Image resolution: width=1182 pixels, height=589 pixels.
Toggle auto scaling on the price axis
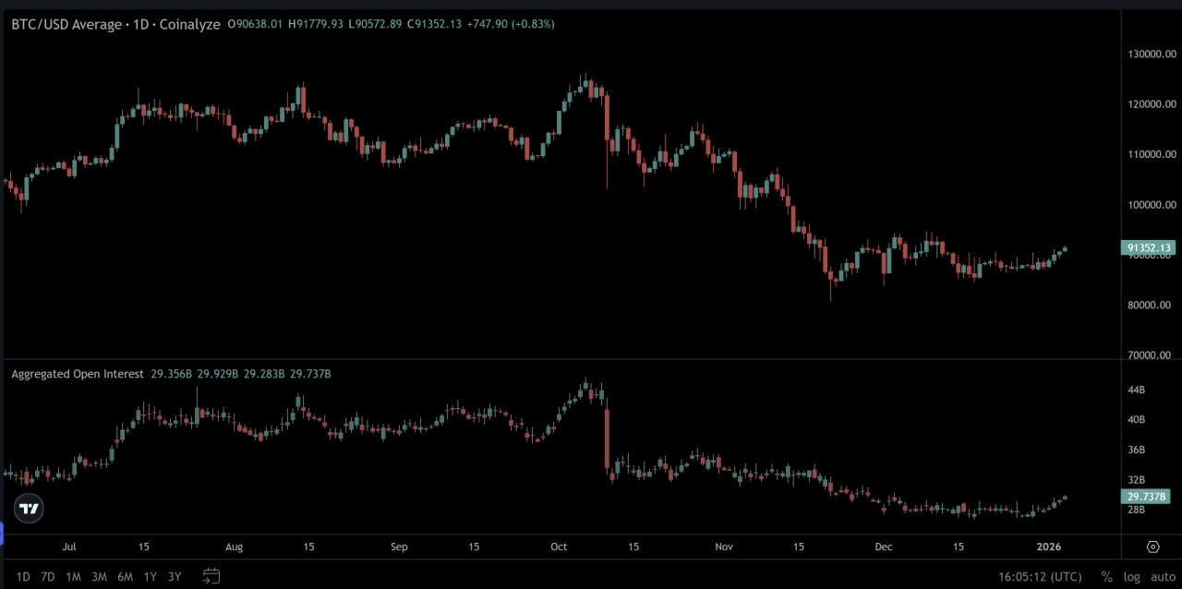pyautogui.click(x=1163, y=576)
